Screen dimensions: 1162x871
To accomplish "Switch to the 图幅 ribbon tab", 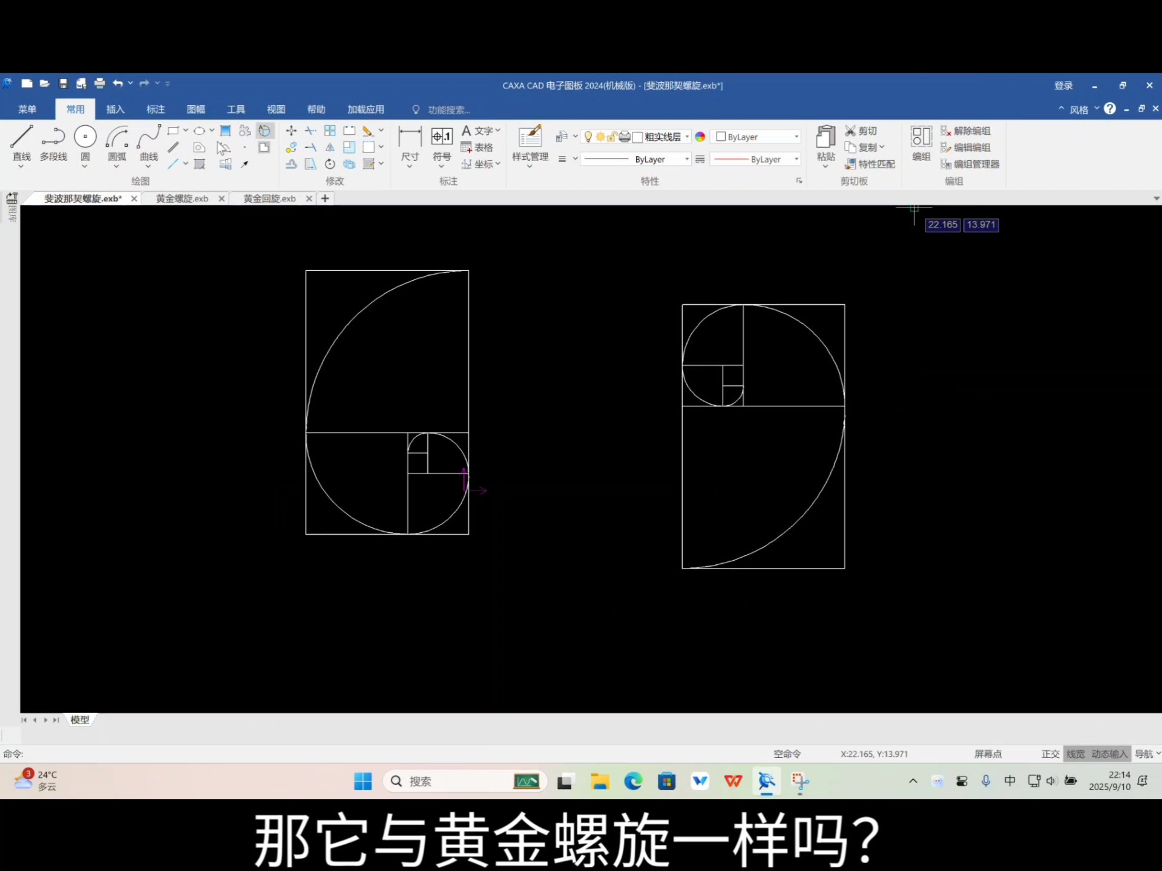I will (x=195, y=109).
